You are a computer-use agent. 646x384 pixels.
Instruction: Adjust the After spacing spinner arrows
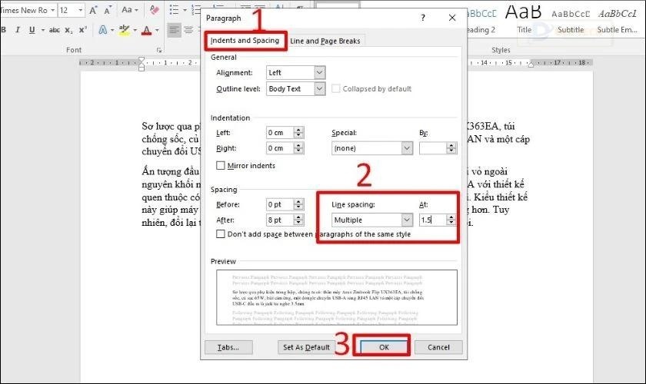coord(298,220)
